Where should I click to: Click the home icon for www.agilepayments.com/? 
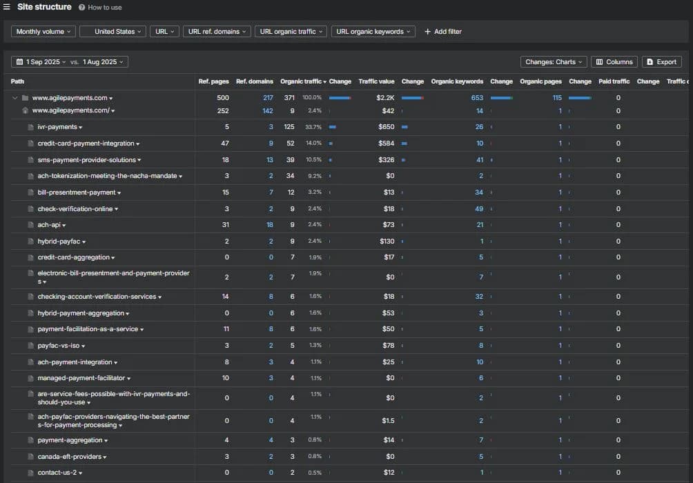click(x=25, y=110)
